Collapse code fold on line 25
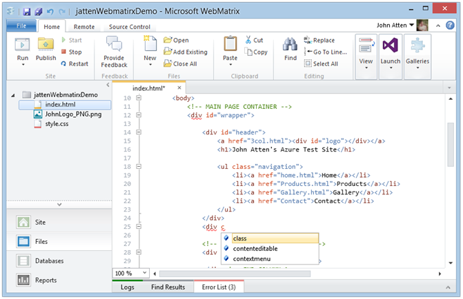This screenshot has height=299, width=463. point(139,226)
